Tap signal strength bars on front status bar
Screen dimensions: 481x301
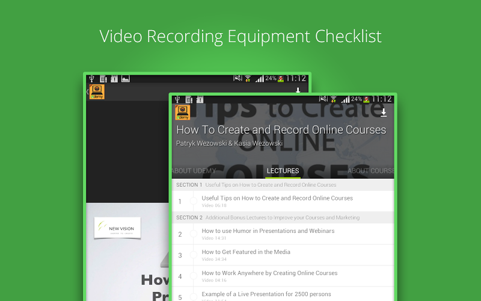pyautogui.click(x=345, y=99)
